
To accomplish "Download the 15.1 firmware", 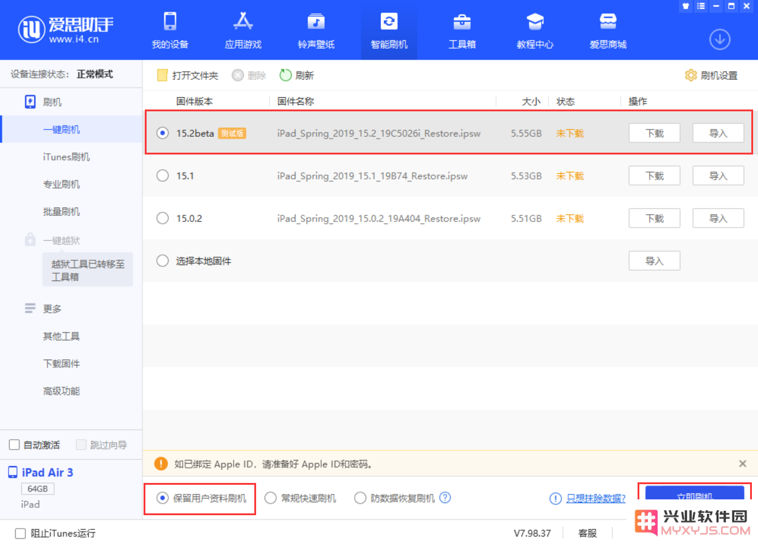I will [x=654, y=176].
